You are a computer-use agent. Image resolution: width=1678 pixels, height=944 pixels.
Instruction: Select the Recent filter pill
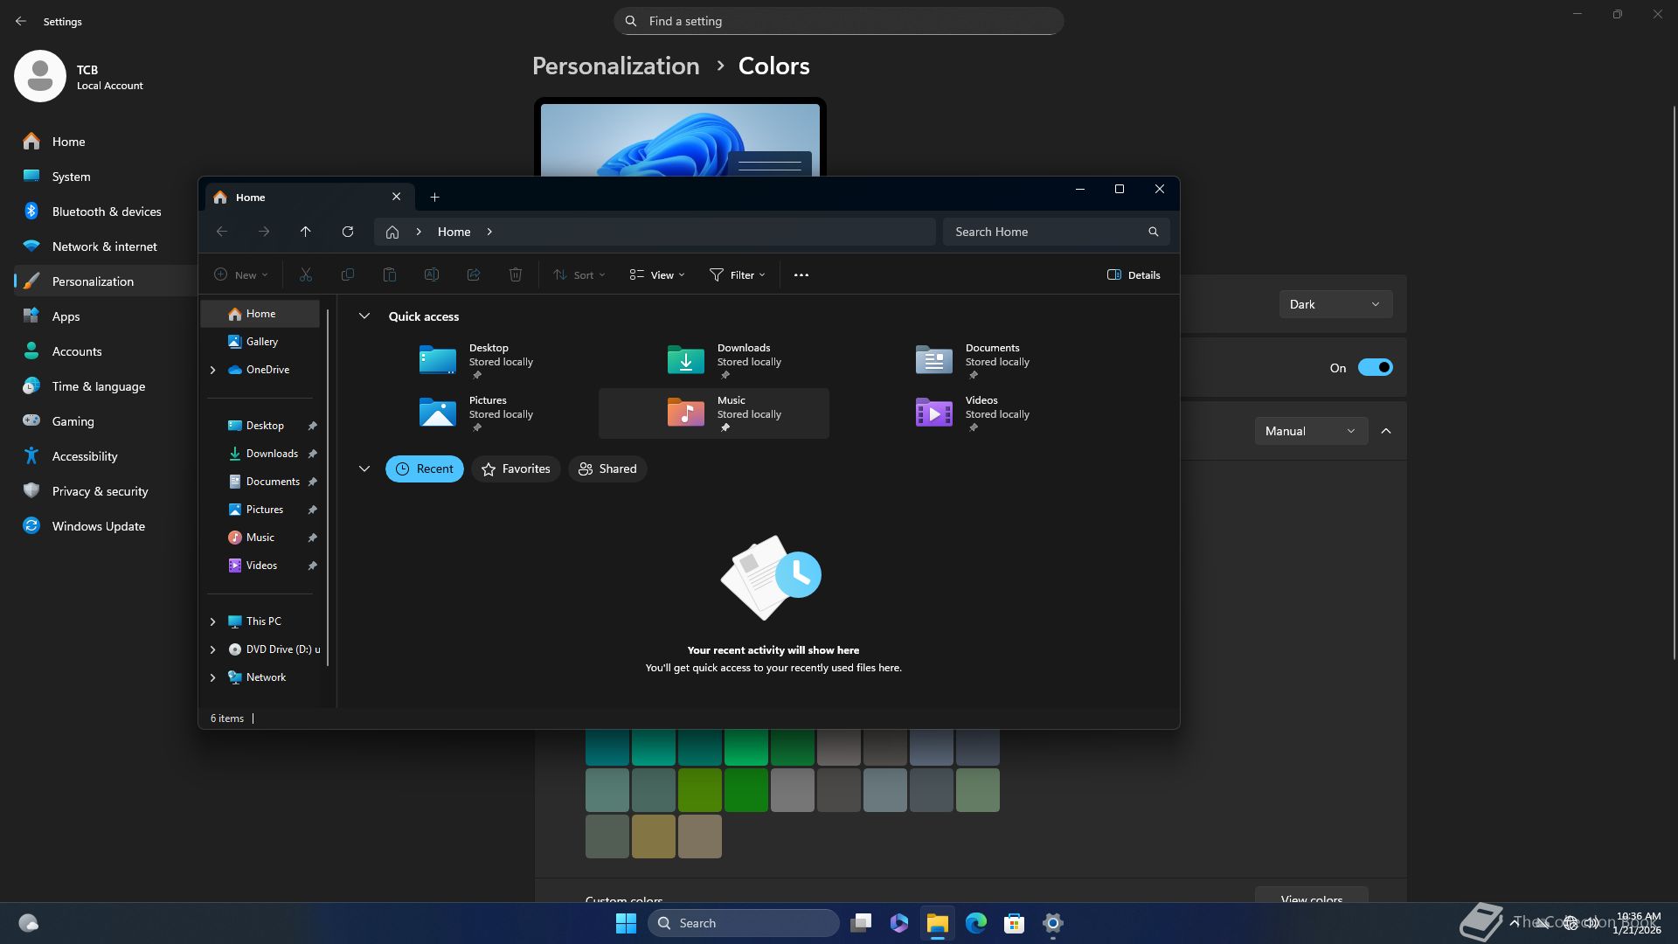pos(425,469)
